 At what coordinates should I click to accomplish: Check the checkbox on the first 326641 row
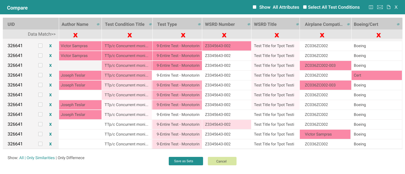(x=40, y=45)
